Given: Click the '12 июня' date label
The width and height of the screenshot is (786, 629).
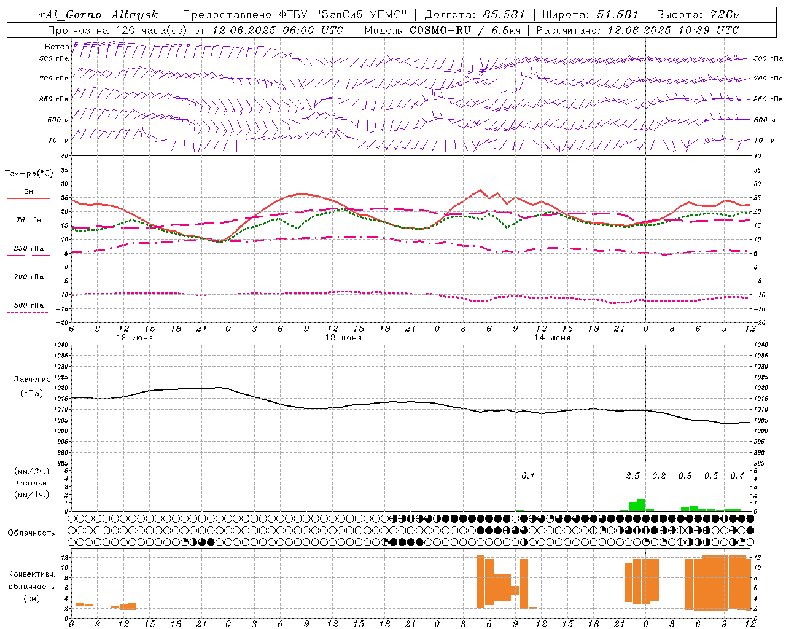Looking at the screenshot, I should point(134,338).
